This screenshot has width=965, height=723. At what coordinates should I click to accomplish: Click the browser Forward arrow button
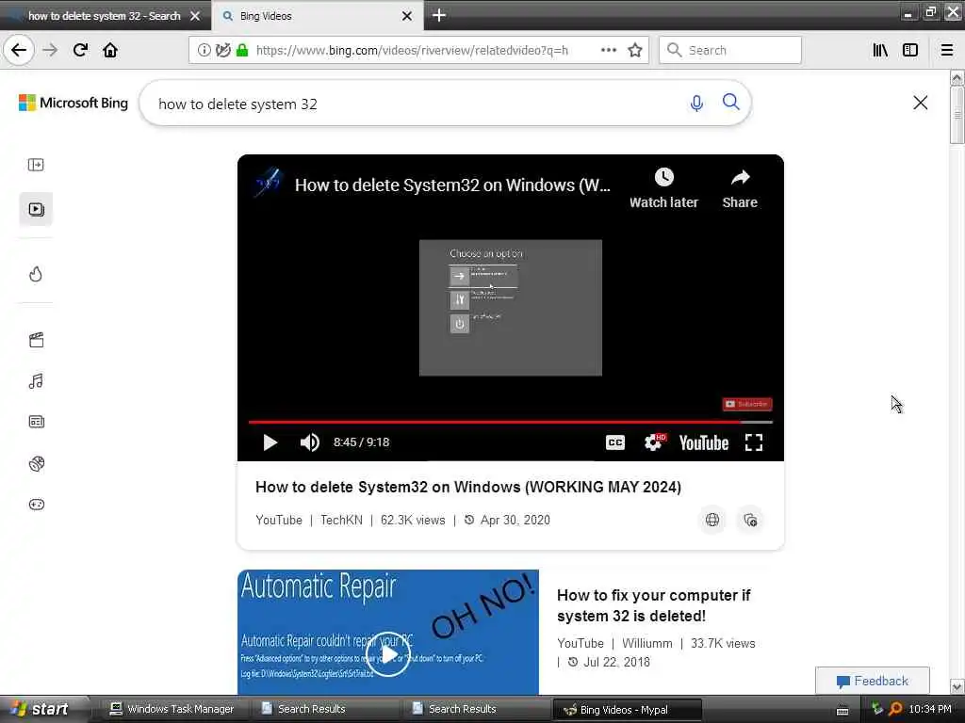pyautogui.click(x=50, y=50)
